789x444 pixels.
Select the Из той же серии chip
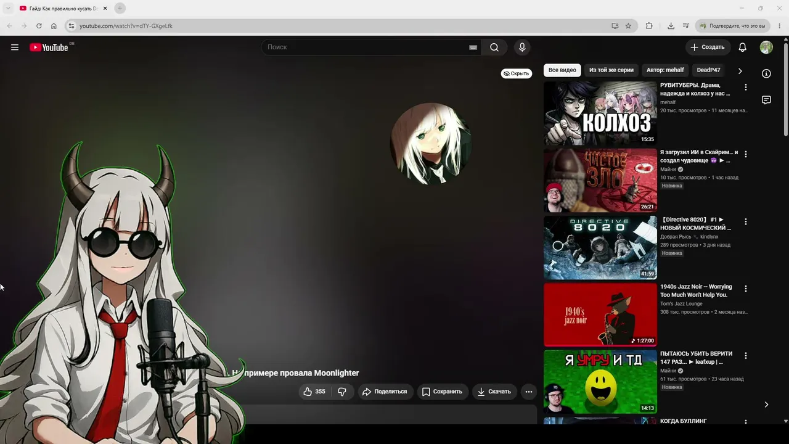click(611, 70)
